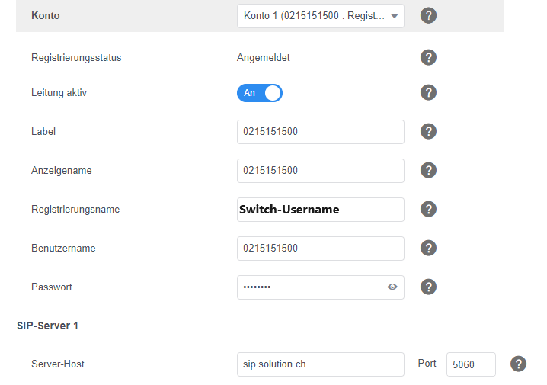Focus the Anzeigename input field
Image resolution: width=547 pixels, height=385 pixels.
point(321,171)
